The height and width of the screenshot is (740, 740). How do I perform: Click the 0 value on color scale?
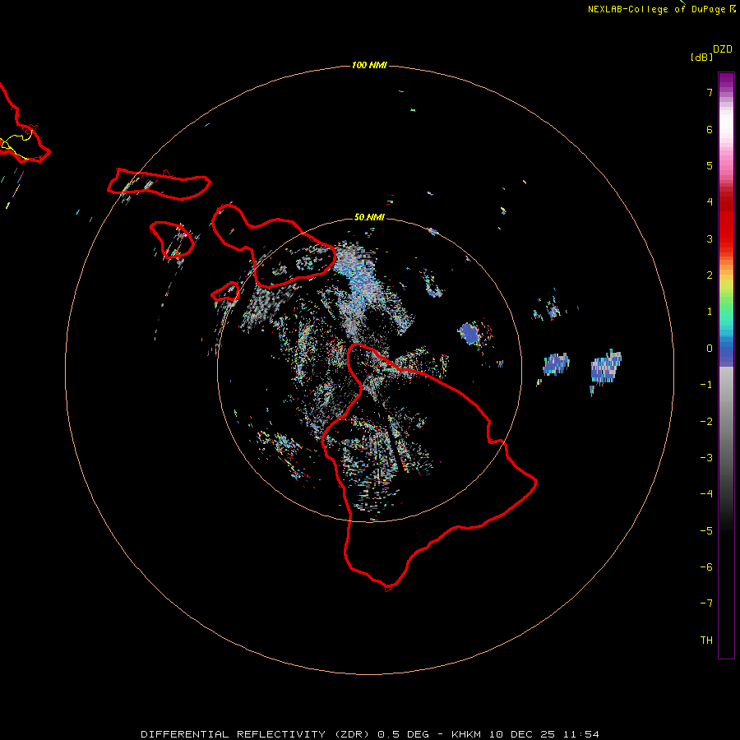[710, 349]
